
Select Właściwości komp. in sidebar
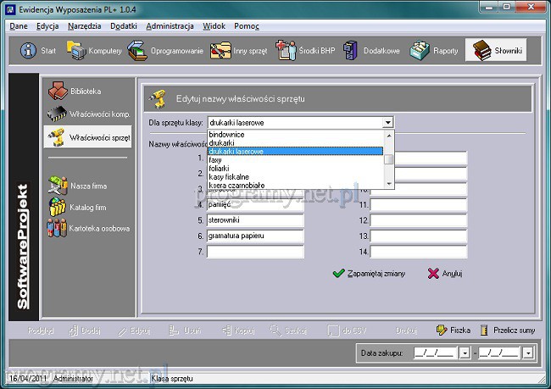point(88,114)
